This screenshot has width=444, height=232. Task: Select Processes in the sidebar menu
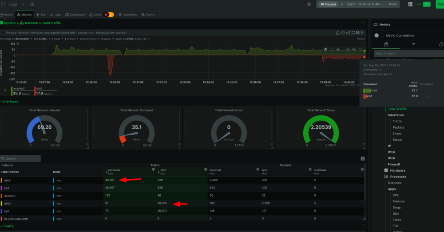click(398, 177)
